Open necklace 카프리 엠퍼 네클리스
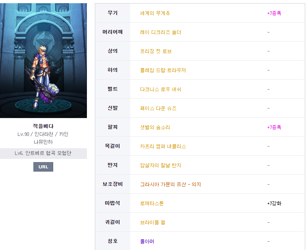 click(x=163, y=146)
